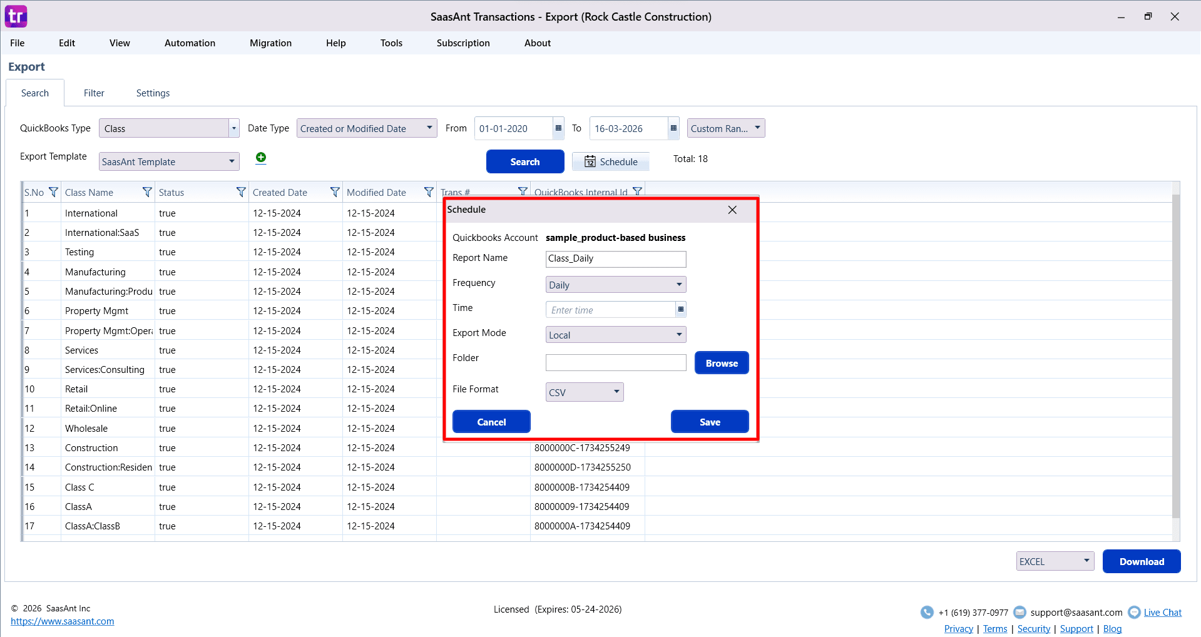1201x637 pixels.
Task: Click the Modified Date filter icon
Action: coord(429,192)
